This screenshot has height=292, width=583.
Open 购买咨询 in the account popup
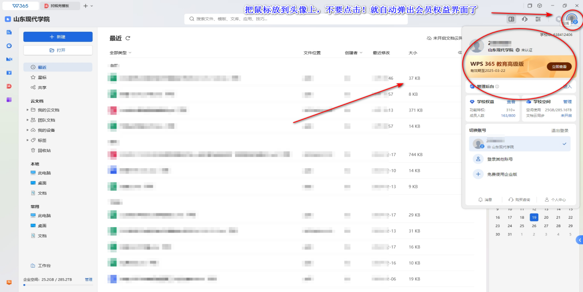[x=519, y=200]
